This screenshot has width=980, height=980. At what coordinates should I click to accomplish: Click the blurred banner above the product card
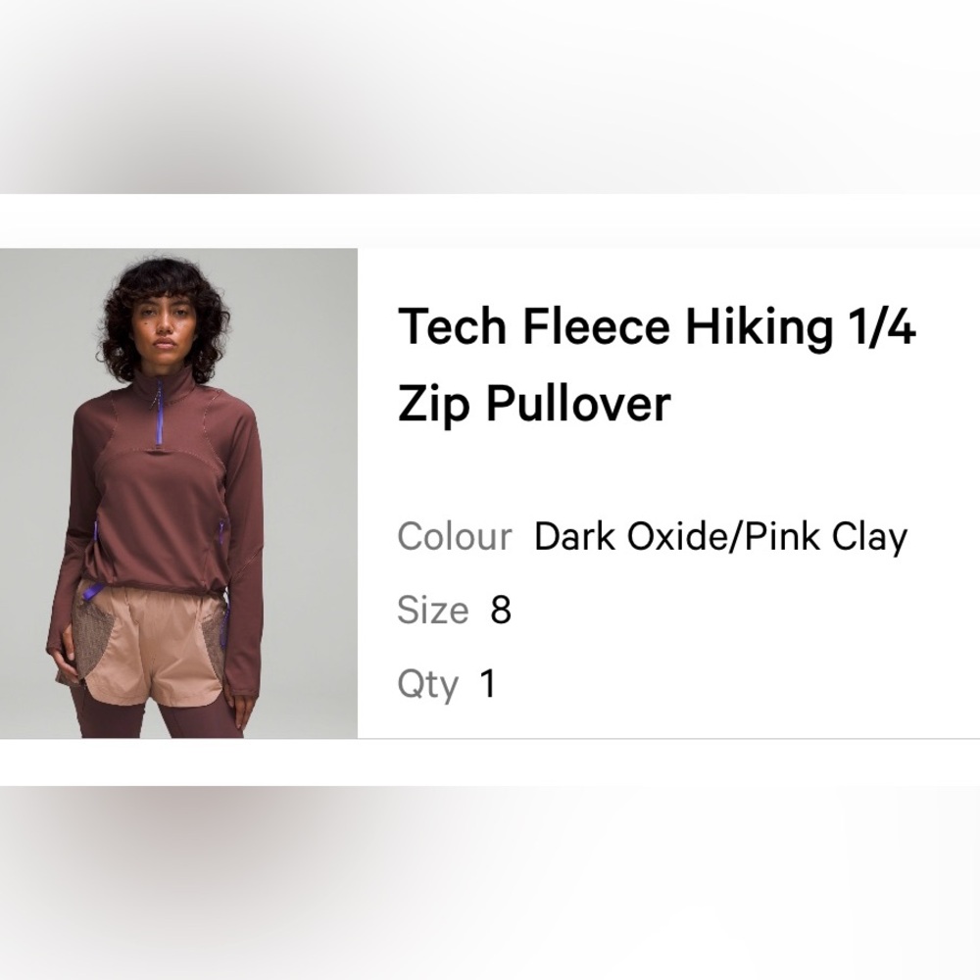[x=490, y=96]
